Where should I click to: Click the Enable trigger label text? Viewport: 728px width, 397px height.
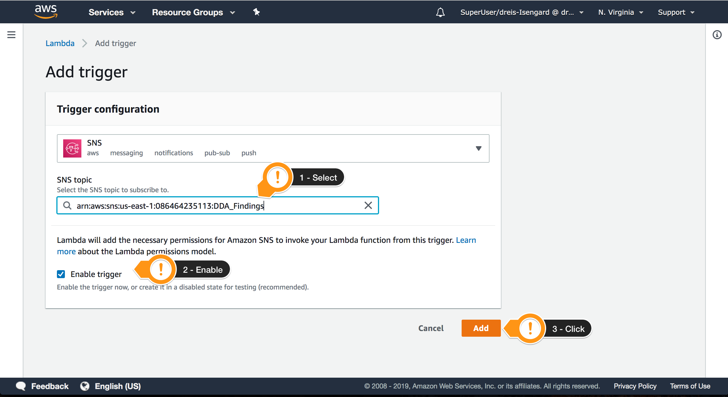click(x=96, y=274)
